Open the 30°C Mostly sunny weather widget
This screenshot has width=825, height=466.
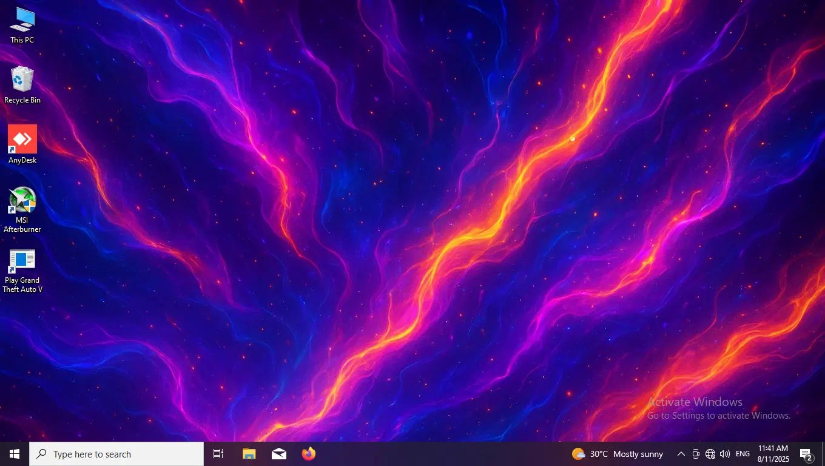coord(618,454)
